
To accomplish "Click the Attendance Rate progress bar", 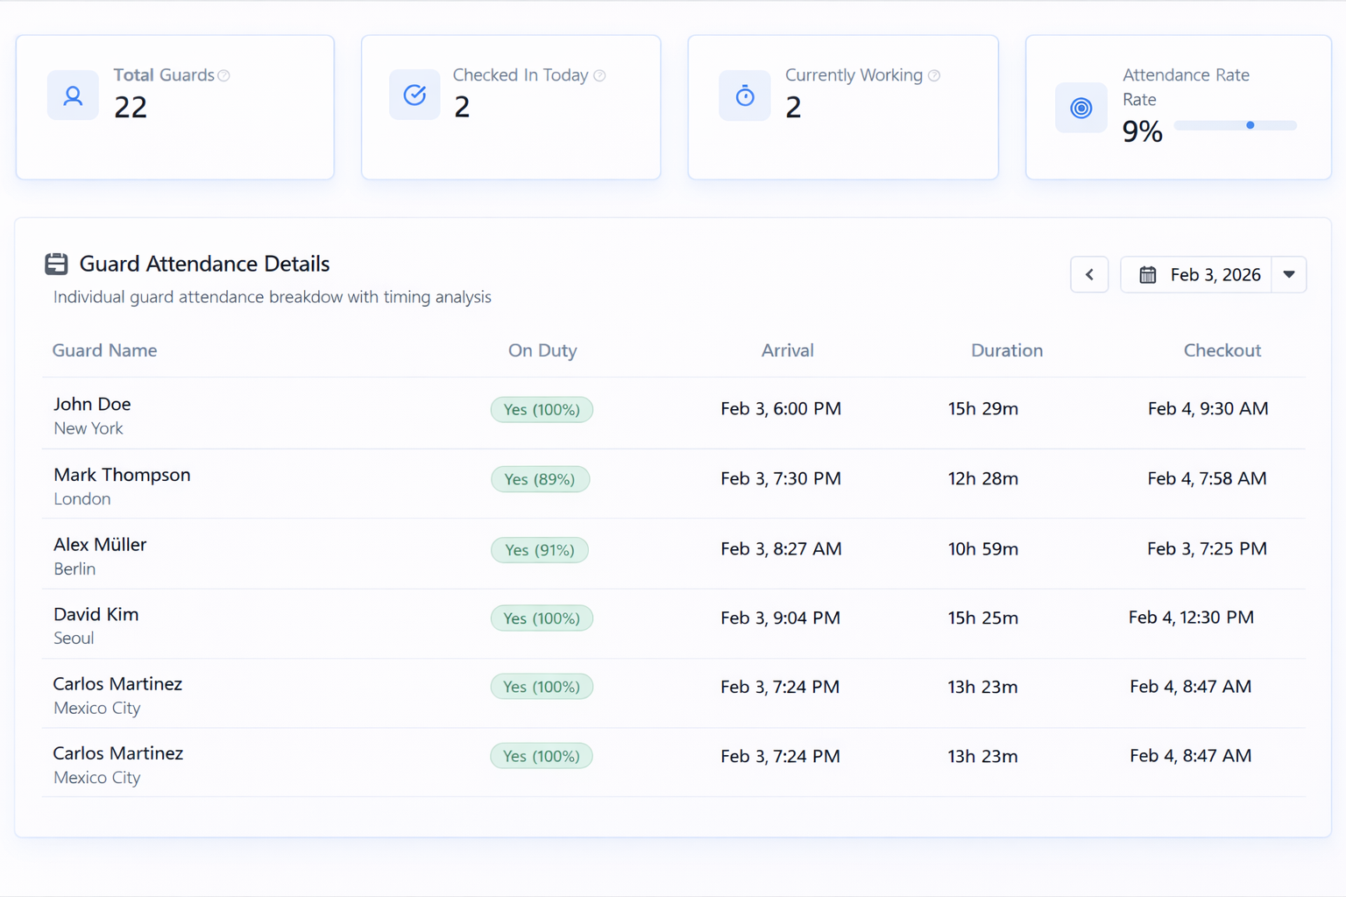I will pyautogui.click(x=1236, y=125).
